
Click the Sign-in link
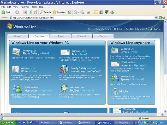pos(157,29)
